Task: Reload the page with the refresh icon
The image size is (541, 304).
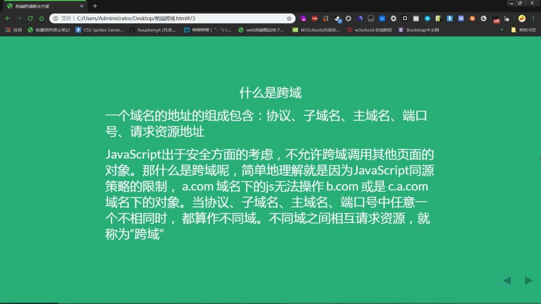Action: 30,19
